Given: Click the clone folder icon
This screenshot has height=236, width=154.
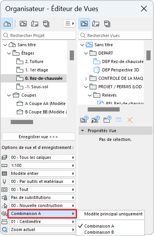Looking at the screenshot, I should point(96,120).
